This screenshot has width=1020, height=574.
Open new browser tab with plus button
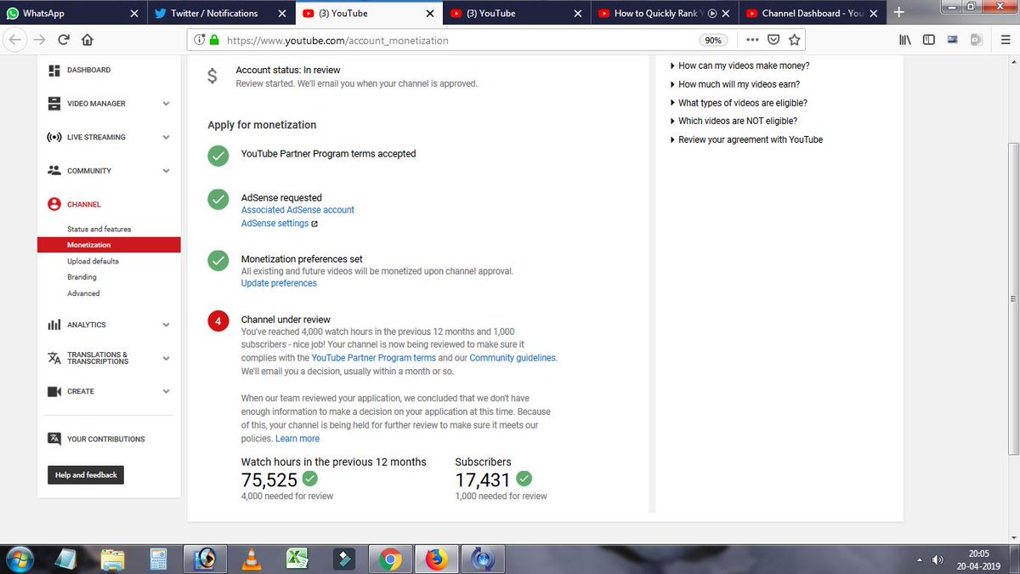pos(898,13)
